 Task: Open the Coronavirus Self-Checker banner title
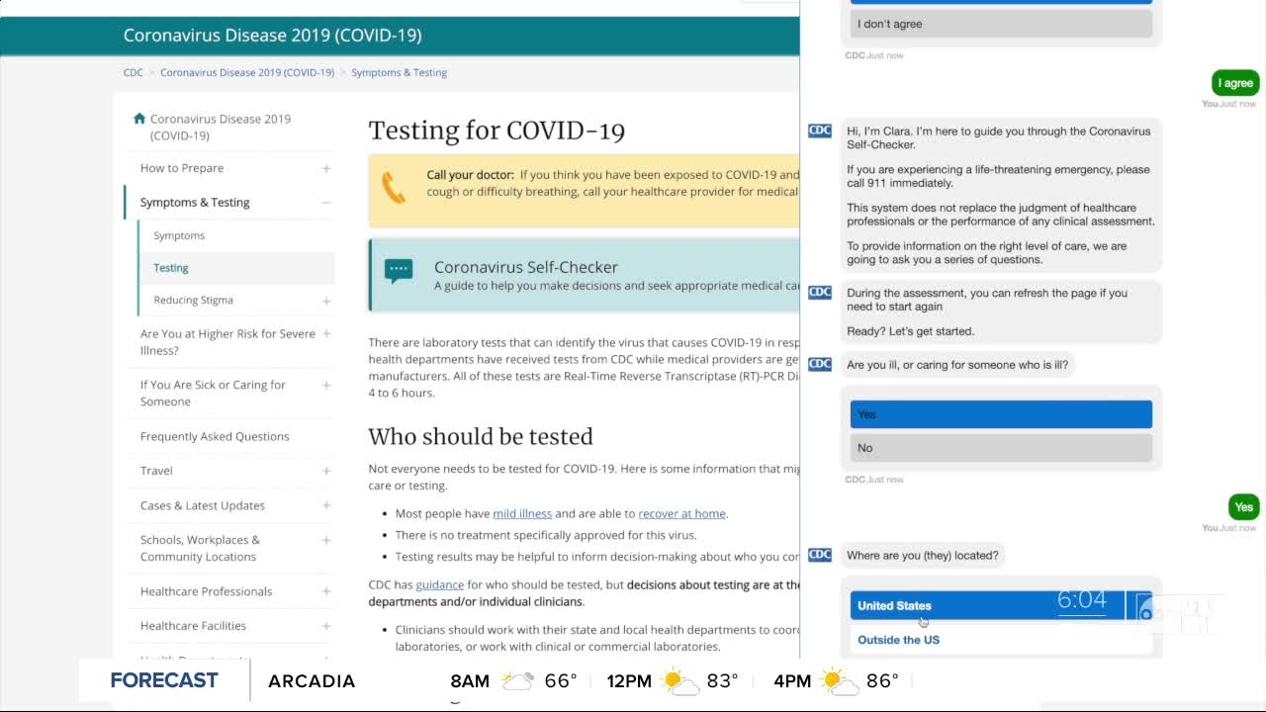click(526, 267)
